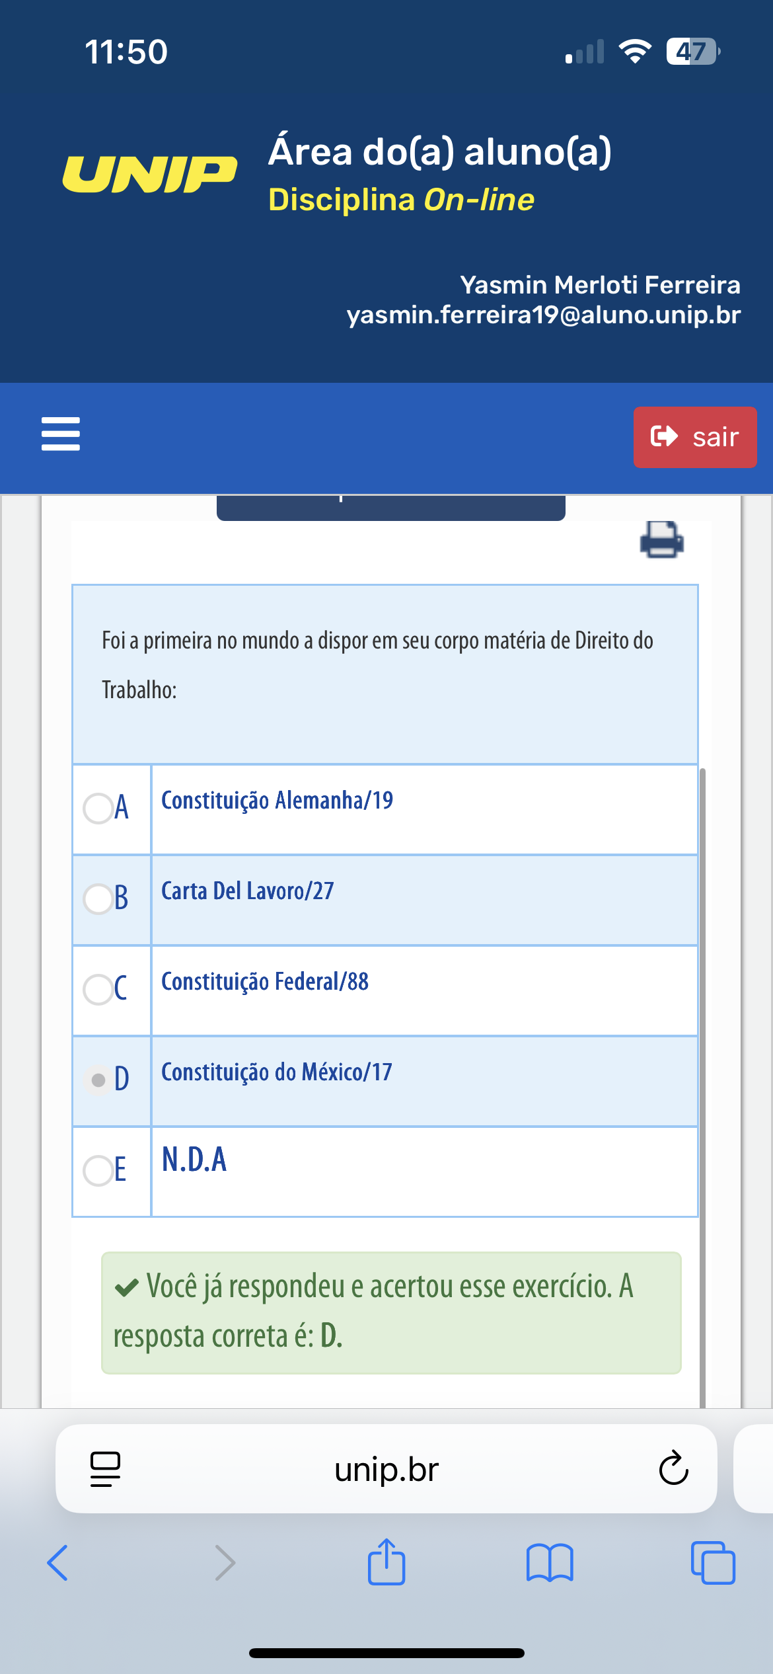The image size is (773, 1674).
Task: Tap Safari's back arrow
Action: 57,1563
